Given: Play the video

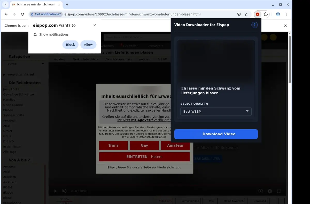Looking at the screenshot, I should click(55, 191).
